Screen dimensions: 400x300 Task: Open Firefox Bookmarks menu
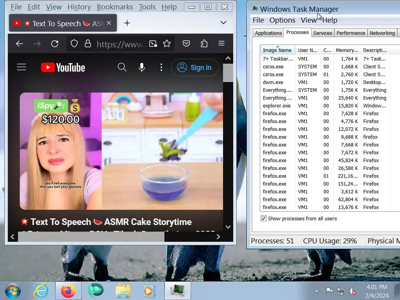click(115, 7)
